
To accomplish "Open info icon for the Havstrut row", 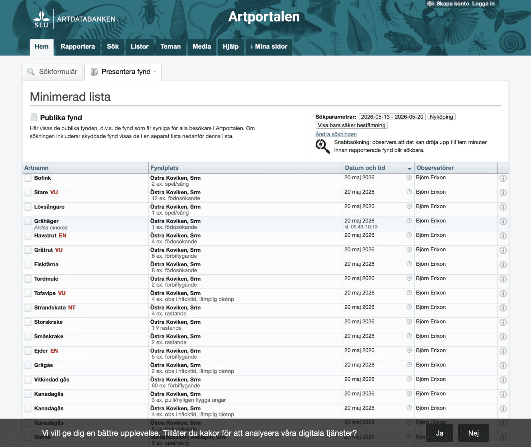I will pos(503,236).
